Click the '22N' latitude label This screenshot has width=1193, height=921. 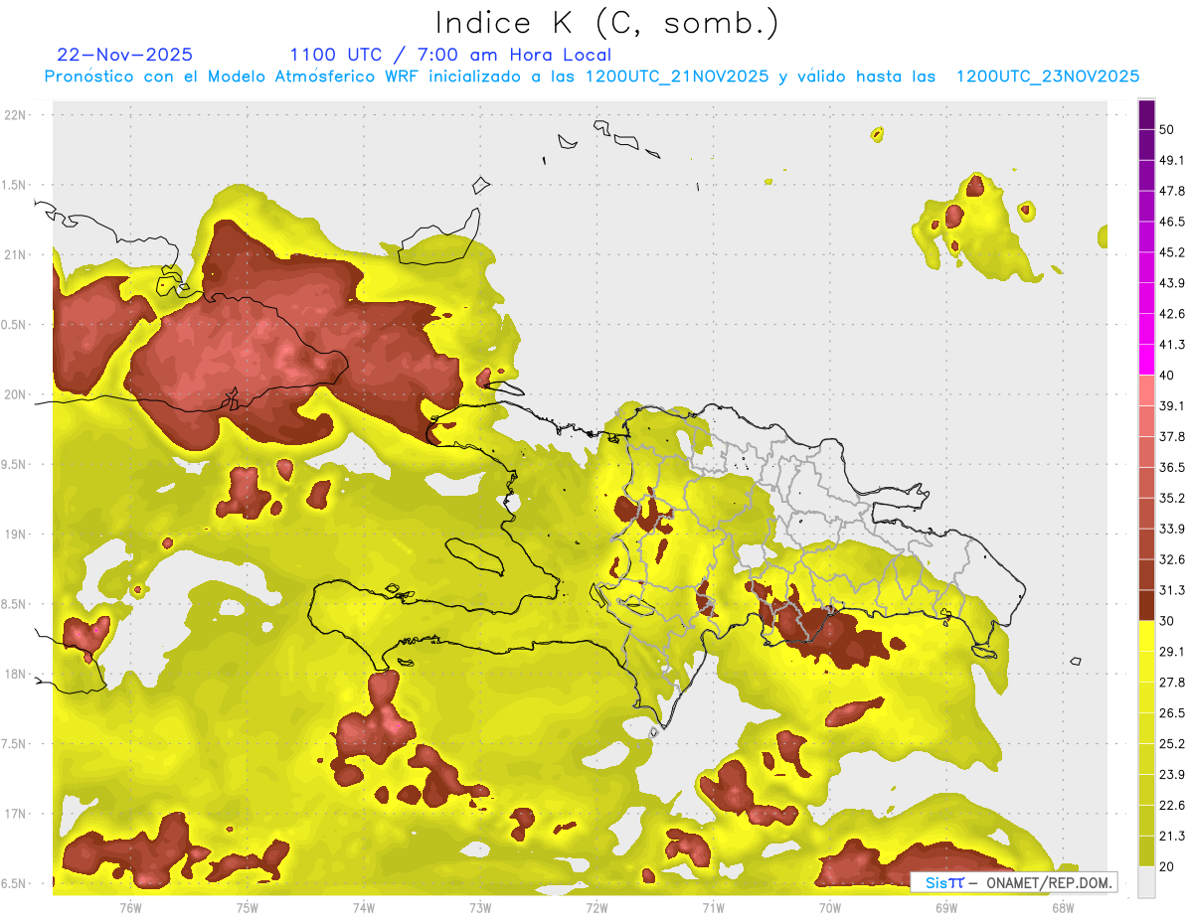pyautogui.click(x=17, y=115)
